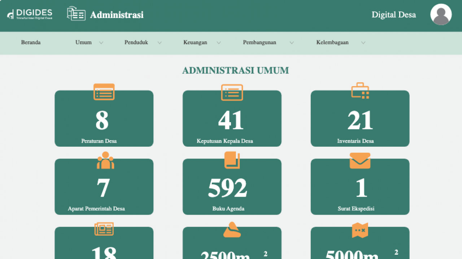The height and width of the screenshot is (259, 462).
Task: Open the Umum menu
Action: [x=83, y=43]
